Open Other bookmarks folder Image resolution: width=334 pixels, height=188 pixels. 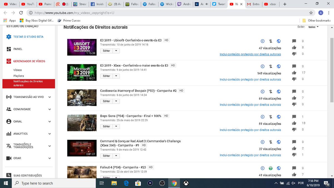pyautogui.click(x=316, y=20)
